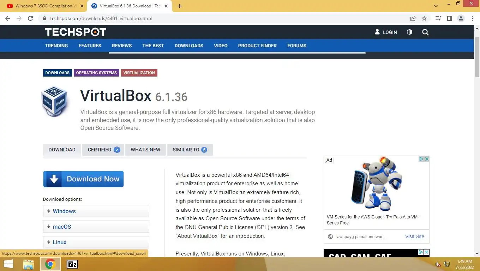Click the VM-Series for the AWS Cloud ad text
The height and width of the screenshot is (271, 480).
373,220
